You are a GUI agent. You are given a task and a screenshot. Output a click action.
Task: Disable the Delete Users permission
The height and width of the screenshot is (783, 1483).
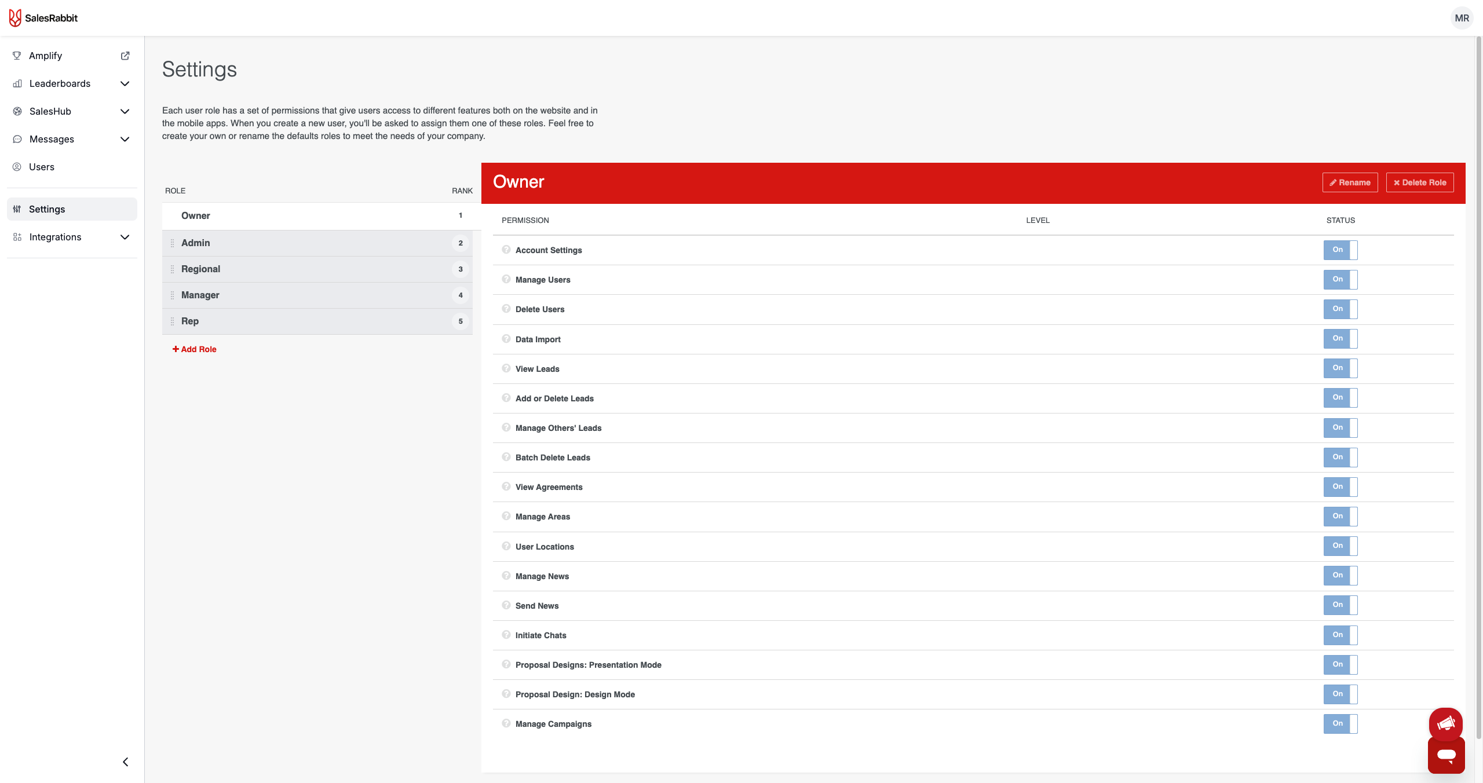point(1340,309)
